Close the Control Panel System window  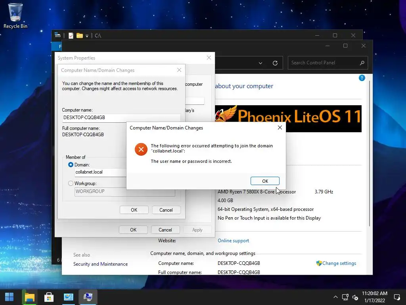(x=363, y=46)
